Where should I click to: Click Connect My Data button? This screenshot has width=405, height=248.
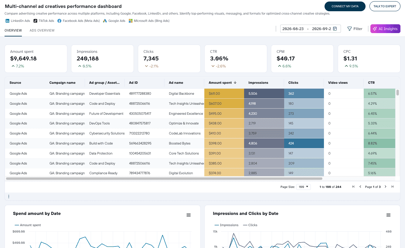345,6
